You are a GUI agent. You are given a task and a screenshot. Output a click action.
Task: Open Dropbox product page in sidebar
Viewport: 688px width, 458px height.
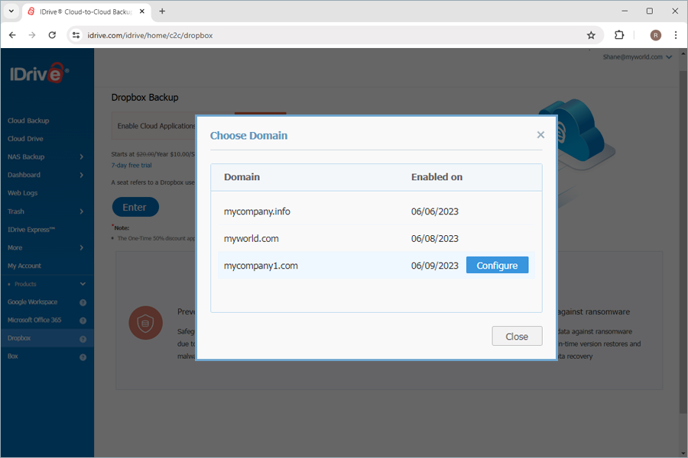tap(19, 338)
